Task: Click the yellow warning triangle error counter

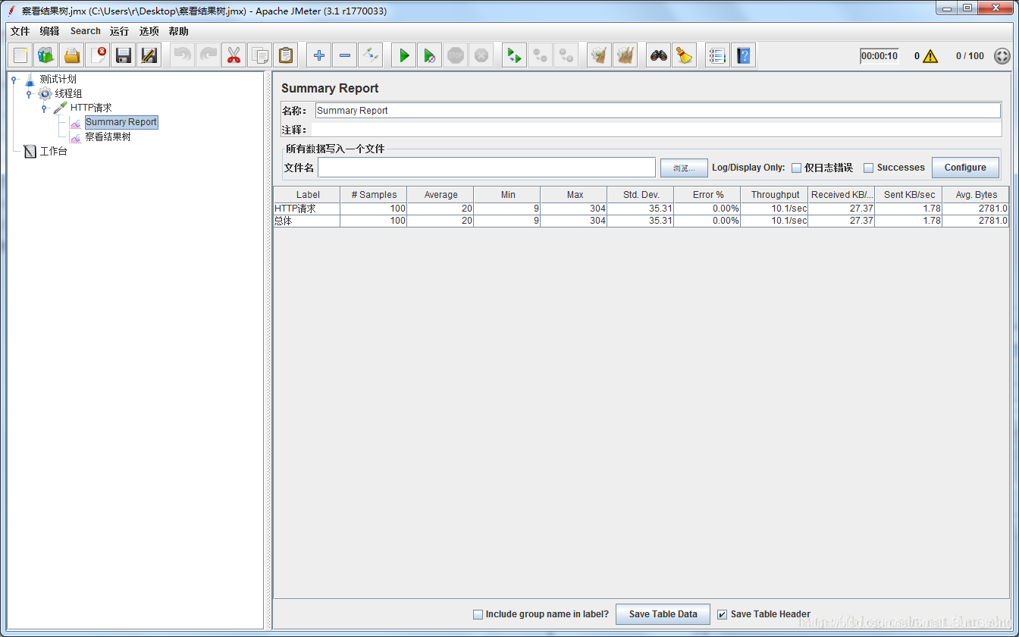Action: [x=930, y=56]
